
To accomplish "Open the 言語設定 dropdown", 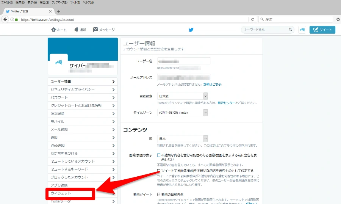I will coord(183,96).
